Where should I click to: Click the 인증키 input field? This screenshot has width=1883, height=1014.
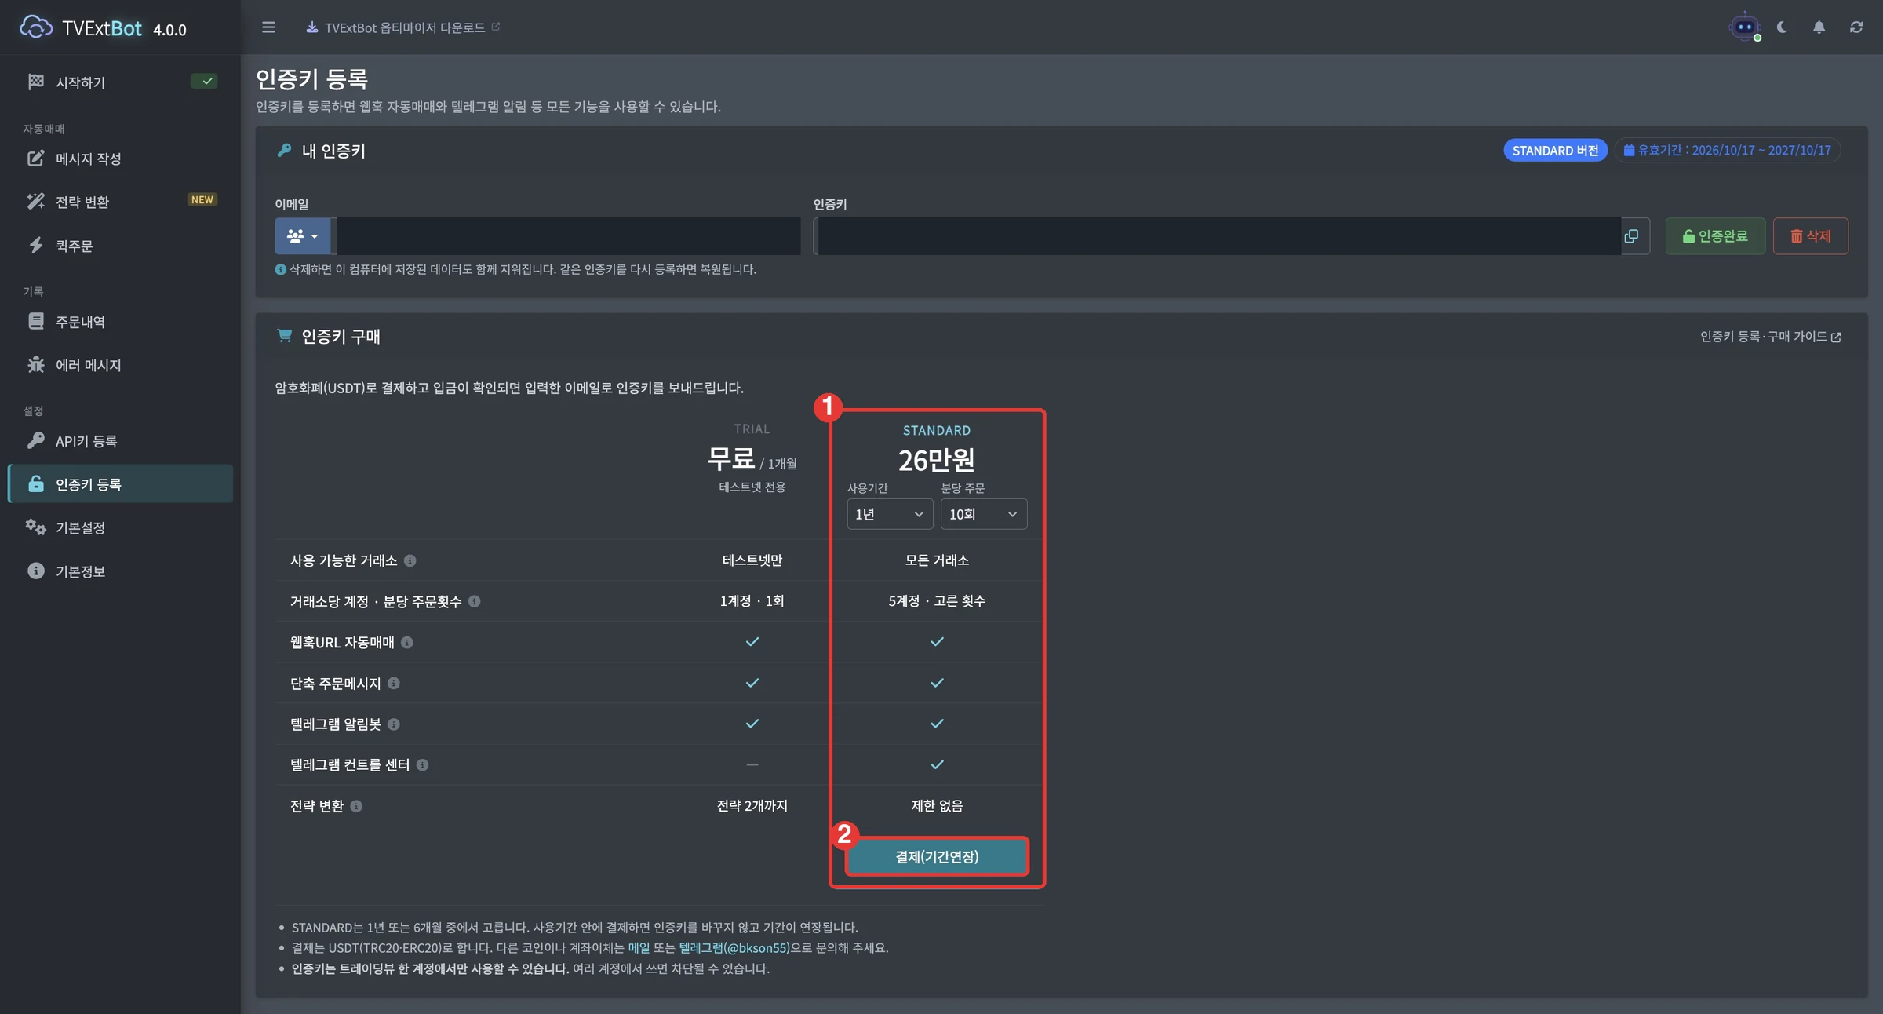pyautogui.click(x=1217, y=235)
